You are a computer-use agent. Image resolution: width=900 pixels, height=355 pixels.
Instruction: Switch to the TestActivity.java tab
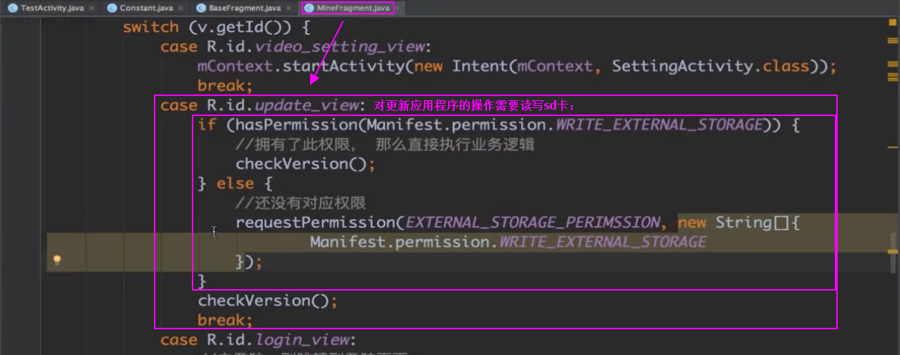[x=52, y=9]
